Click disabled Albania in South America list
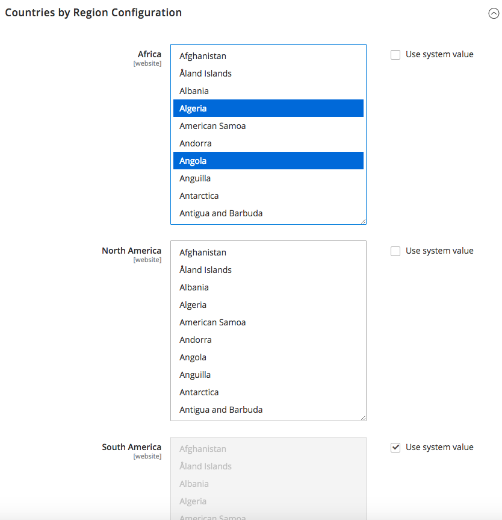The image size is (502, 520). pos(268,483)
